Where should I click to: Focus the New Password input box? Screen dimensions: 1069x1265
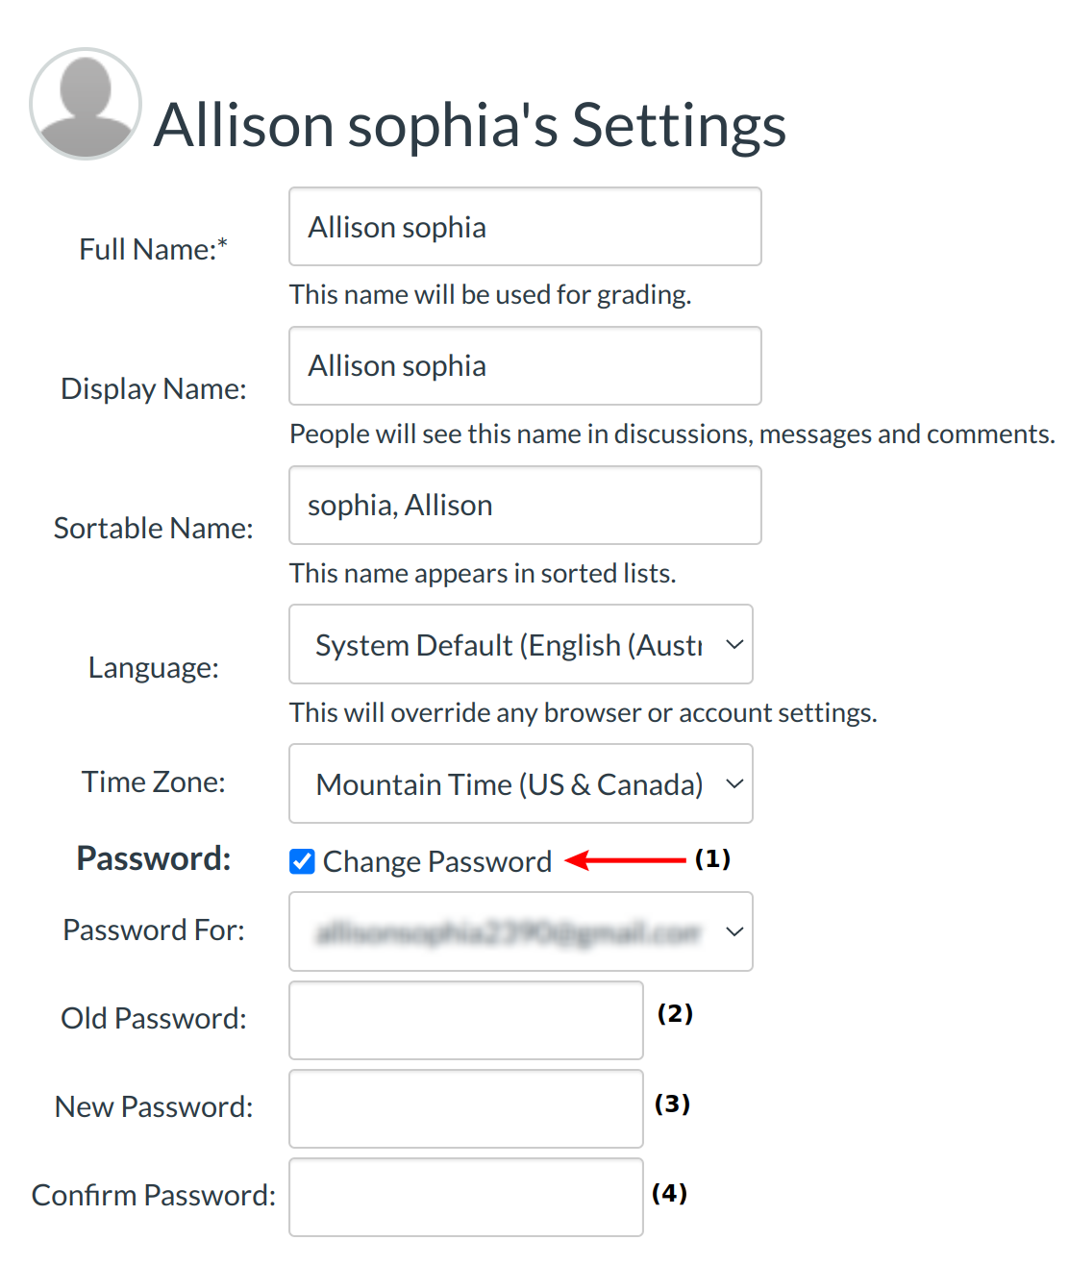[466, 1108]
